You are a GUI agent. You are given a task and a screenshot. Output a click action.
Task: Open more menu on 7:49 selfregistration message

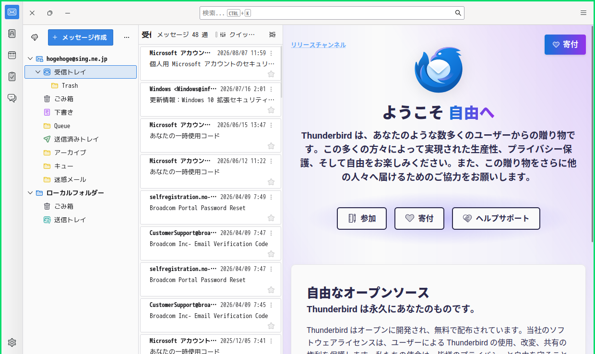271,197
